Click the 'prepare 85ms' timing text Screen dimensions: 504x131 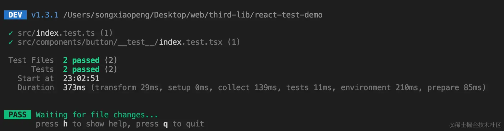pyautogui.click(x=454, y=88)
